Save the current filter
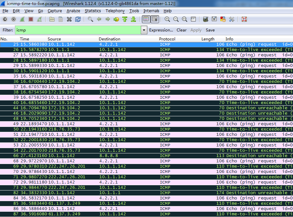This screenshot has height=217, width=293. 210,30
